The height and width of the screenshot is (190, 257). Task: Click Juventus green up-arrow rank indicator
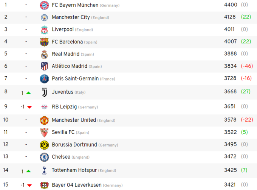pyautogui.click(x=29, y=93)
